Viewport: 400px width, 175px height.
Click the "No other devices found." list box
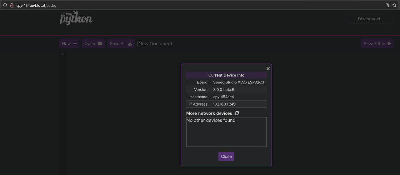click(x=226, y=132)
